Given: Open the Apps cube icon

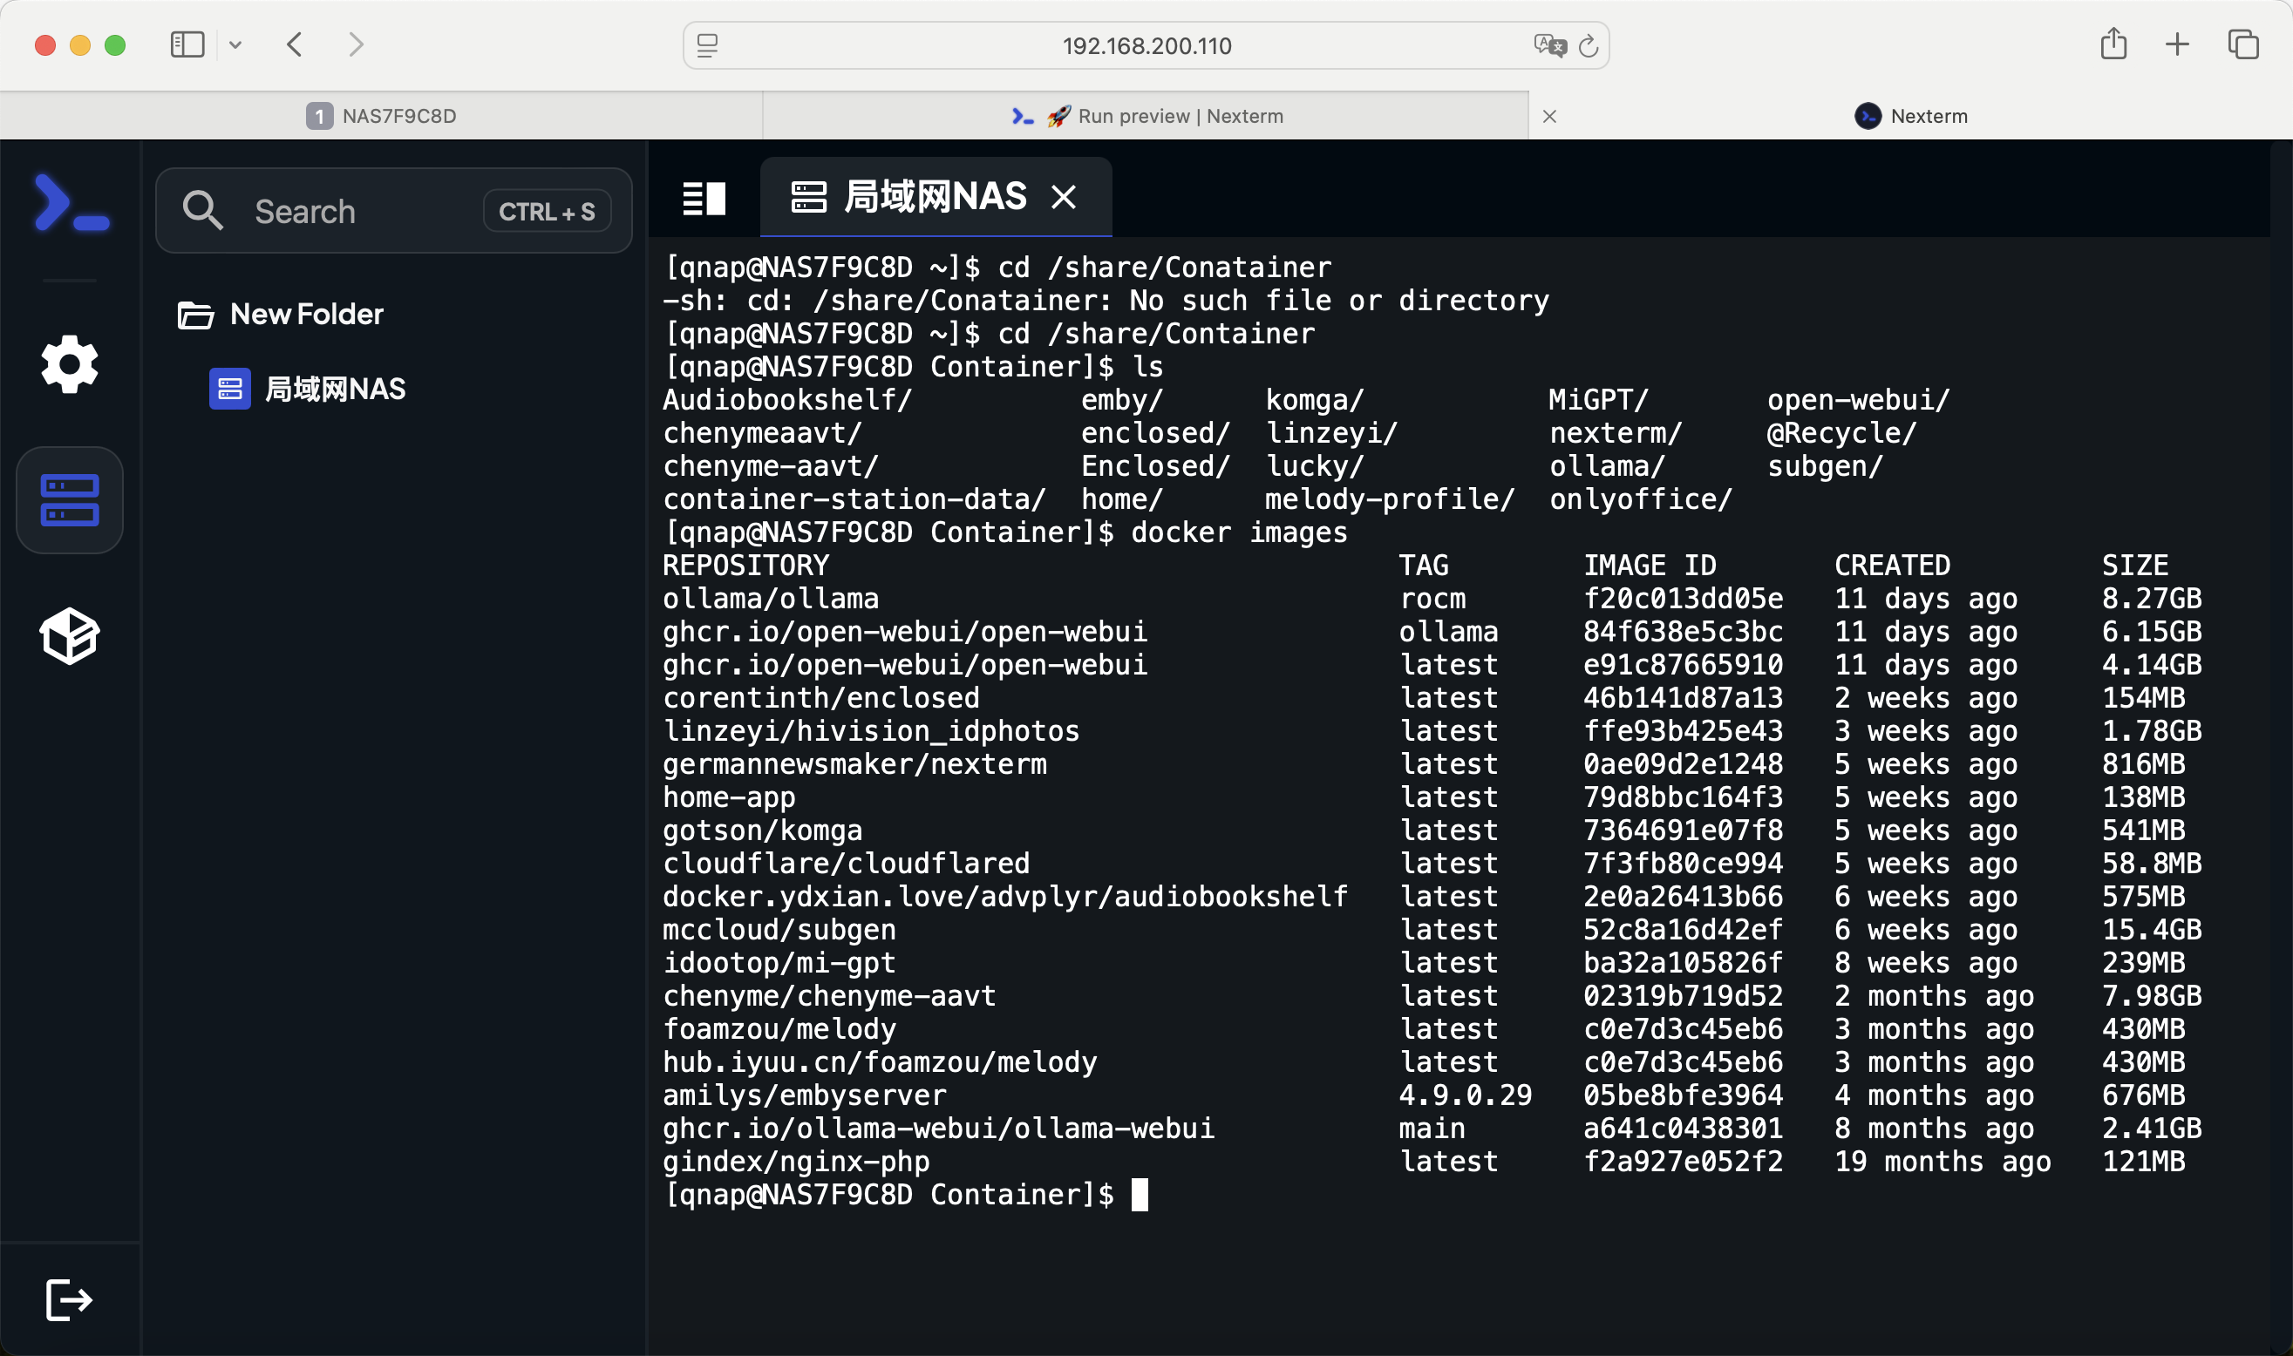Looking at the screenshot, I should [x=70, y=635].
